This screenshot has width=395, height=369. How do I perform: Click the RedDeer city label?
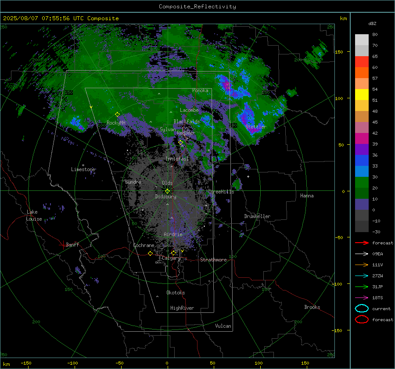pos(186,133)
